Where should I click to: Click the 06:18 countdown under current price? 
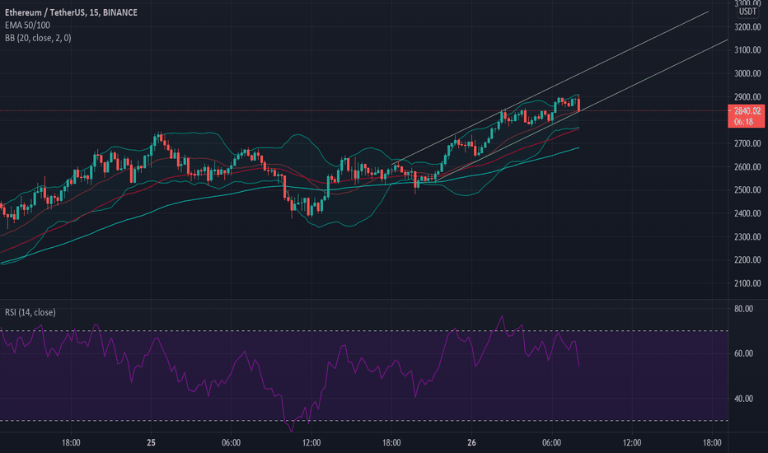tap(744, 122)
